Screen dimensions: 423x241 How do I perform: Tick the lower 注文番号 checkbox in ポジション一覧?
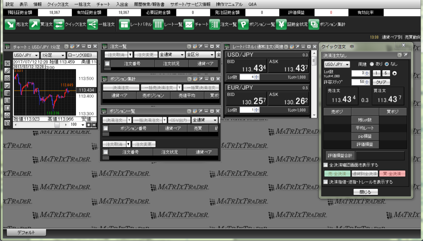pos(106,152)
